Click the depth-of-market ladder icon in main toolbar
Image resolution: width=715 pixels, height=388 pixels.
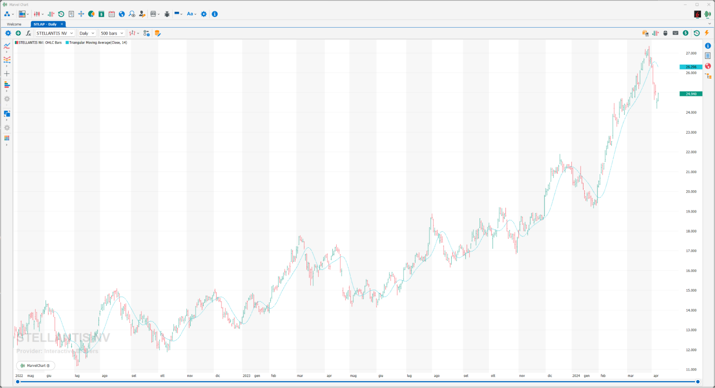[51, 14]
